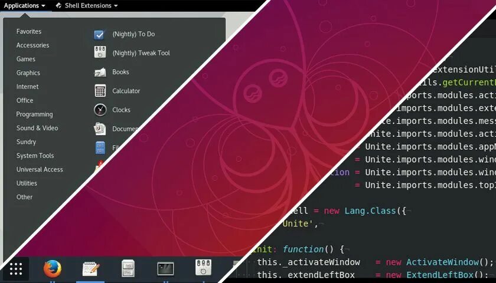Image resolution: width=496 pixels, height=283 pixels.
Task: Select the Universal Access category
Action: coord(40,169)
